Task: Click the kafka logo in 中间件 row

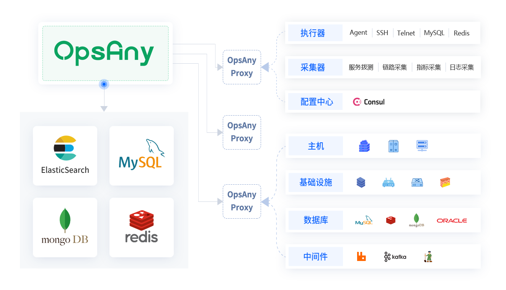Action: (x=395, y=257)
